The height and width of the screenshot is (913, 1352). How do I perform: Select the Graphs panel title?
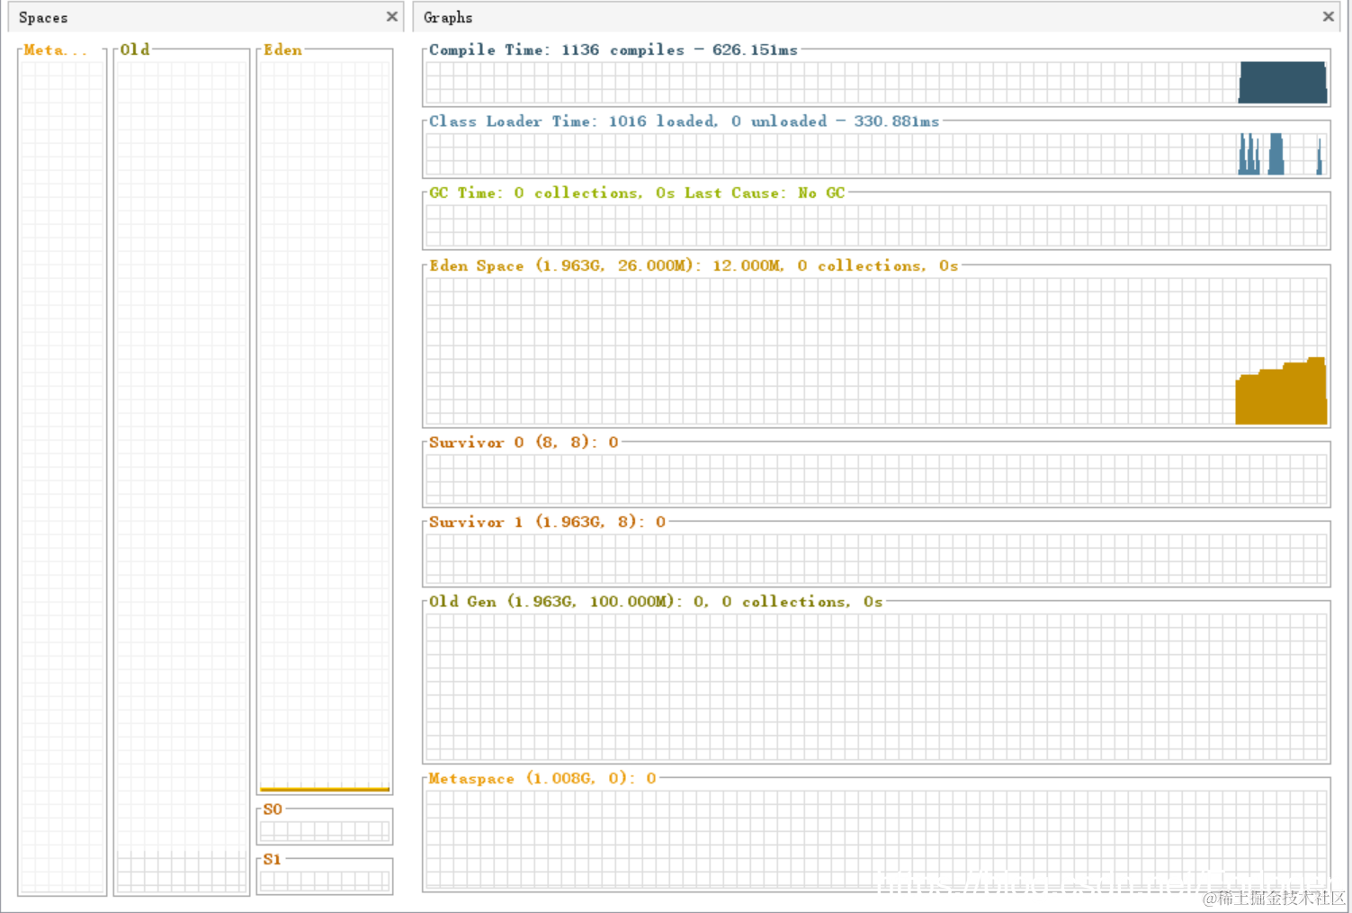[x=448, y=18]
